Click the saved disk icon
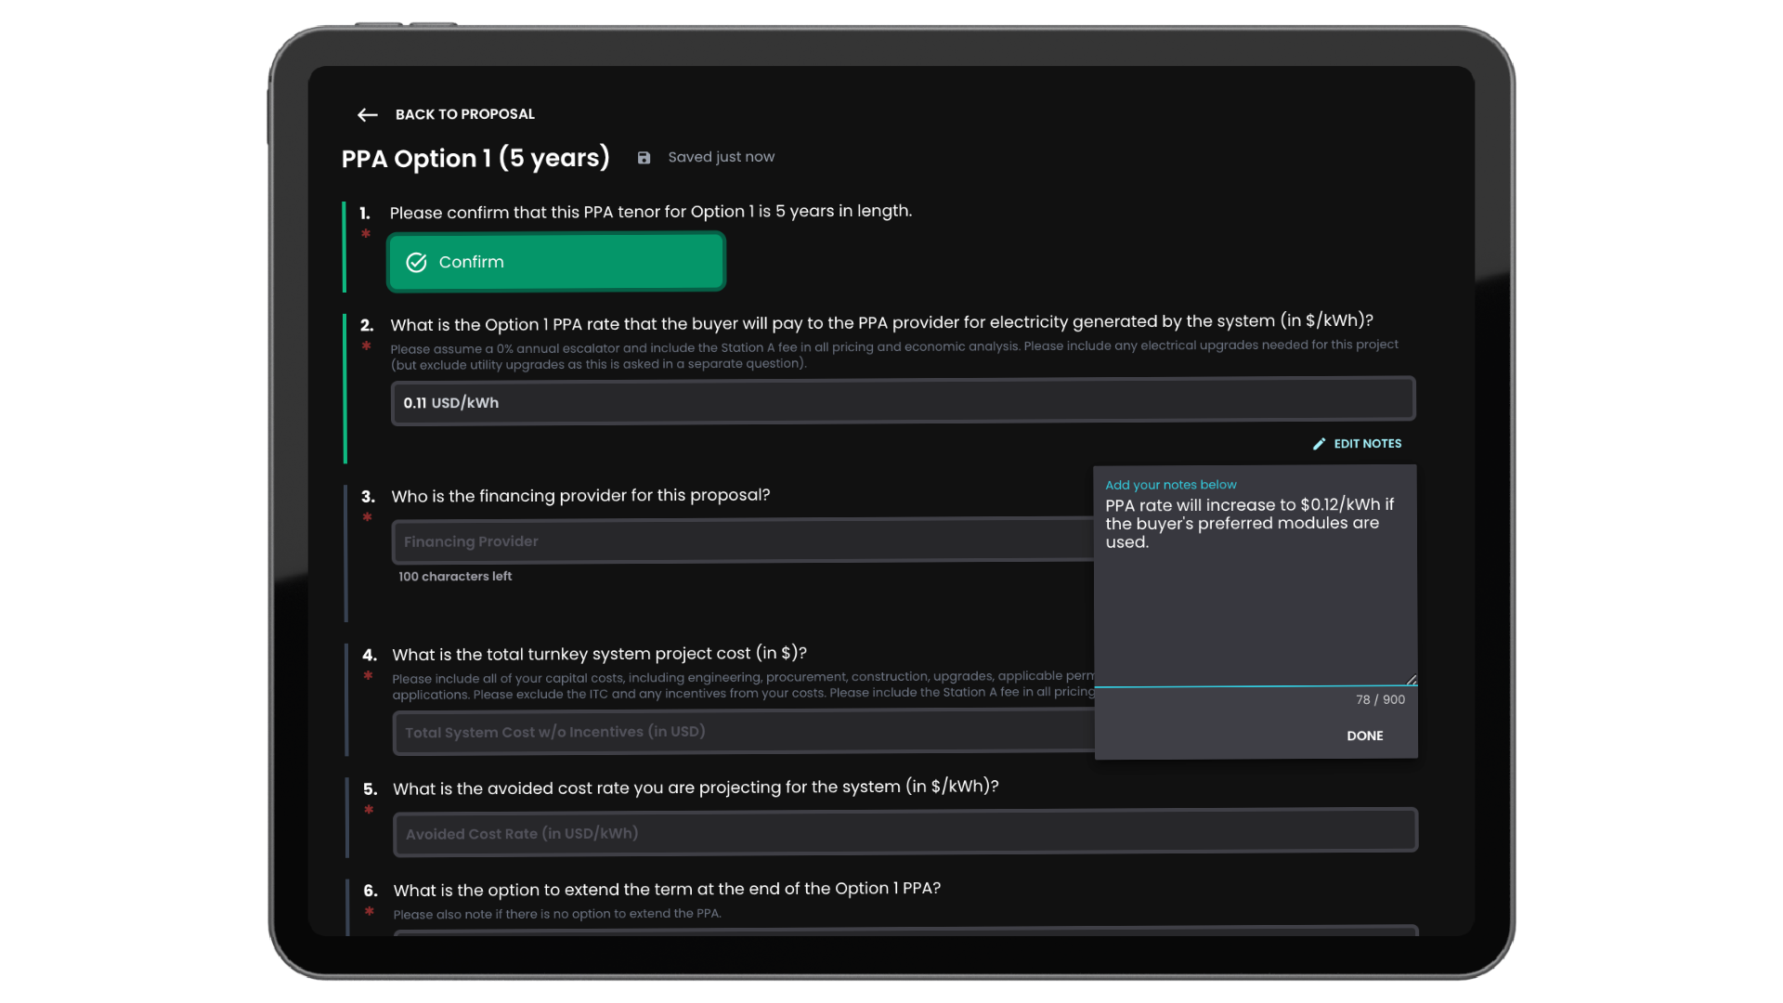The width and height of the screenshot is (1783, 1003). (x=644, y=158)
